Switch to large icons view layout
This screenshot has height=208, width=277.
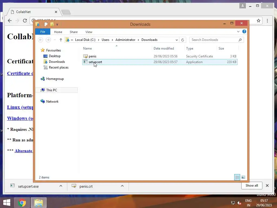click(x=243, y=177)
